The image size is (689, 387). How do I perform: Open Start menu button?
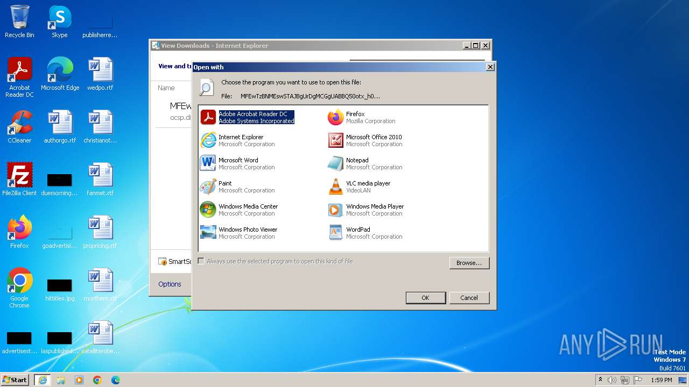pos(15,380)
